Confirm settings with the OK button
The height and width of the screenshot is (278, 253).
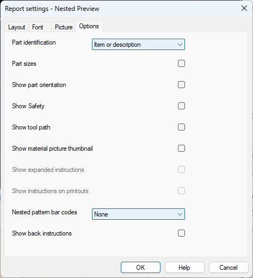pos(140,267)
